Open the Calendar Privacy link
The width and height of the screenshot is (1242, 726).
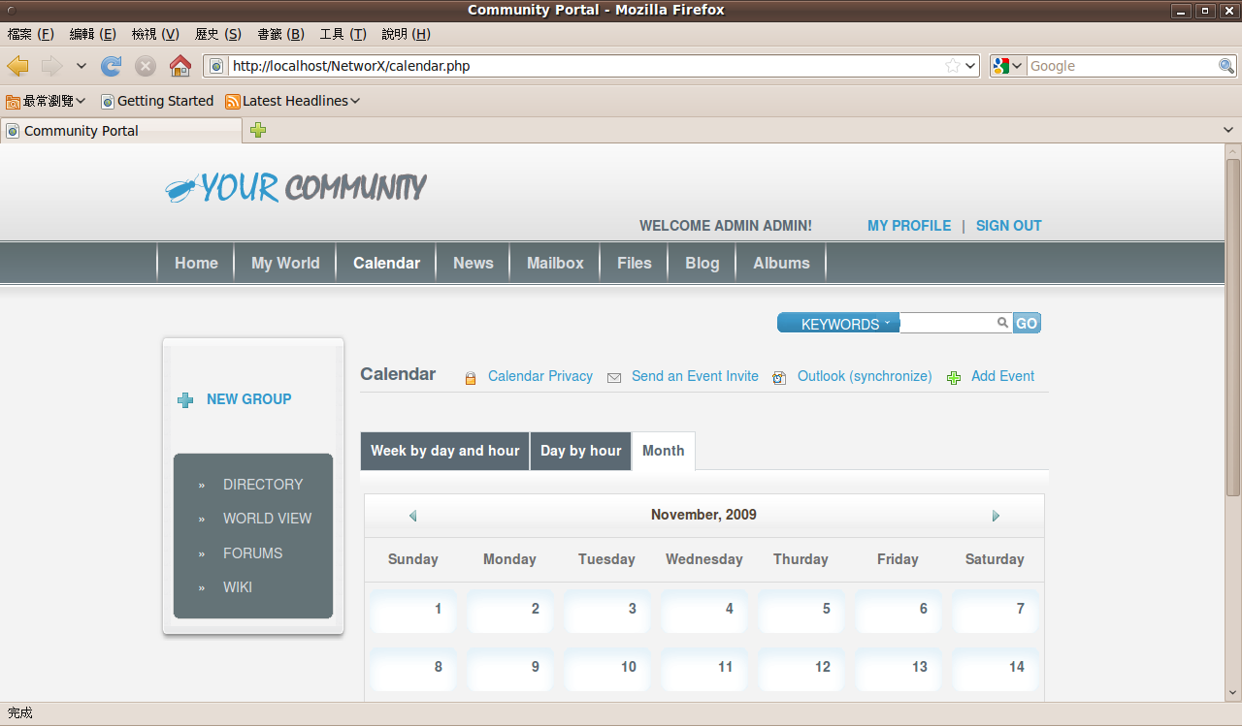point(540,376)
